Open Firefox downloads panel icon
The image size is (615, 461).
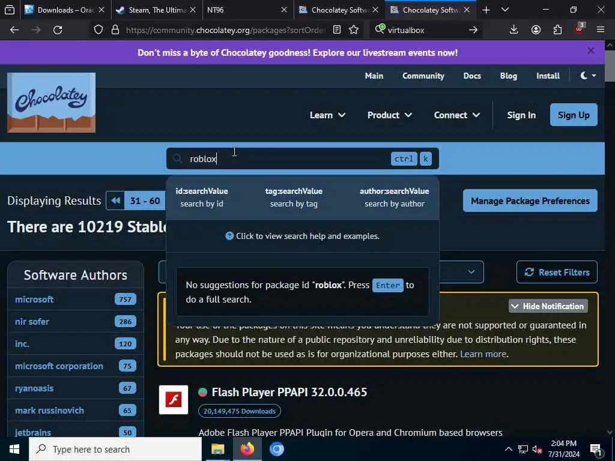[x=514, y=30]
